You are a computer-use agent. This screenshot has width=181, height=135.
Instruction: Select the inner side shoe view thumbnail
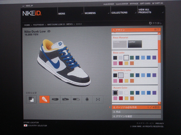[x=55, y=99]
